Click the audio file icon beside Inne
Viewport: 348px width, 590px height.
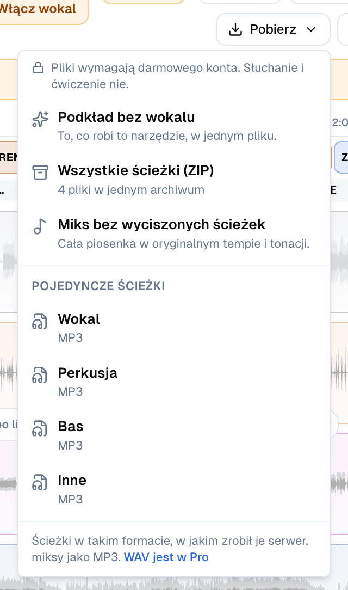tap(40, 482)
